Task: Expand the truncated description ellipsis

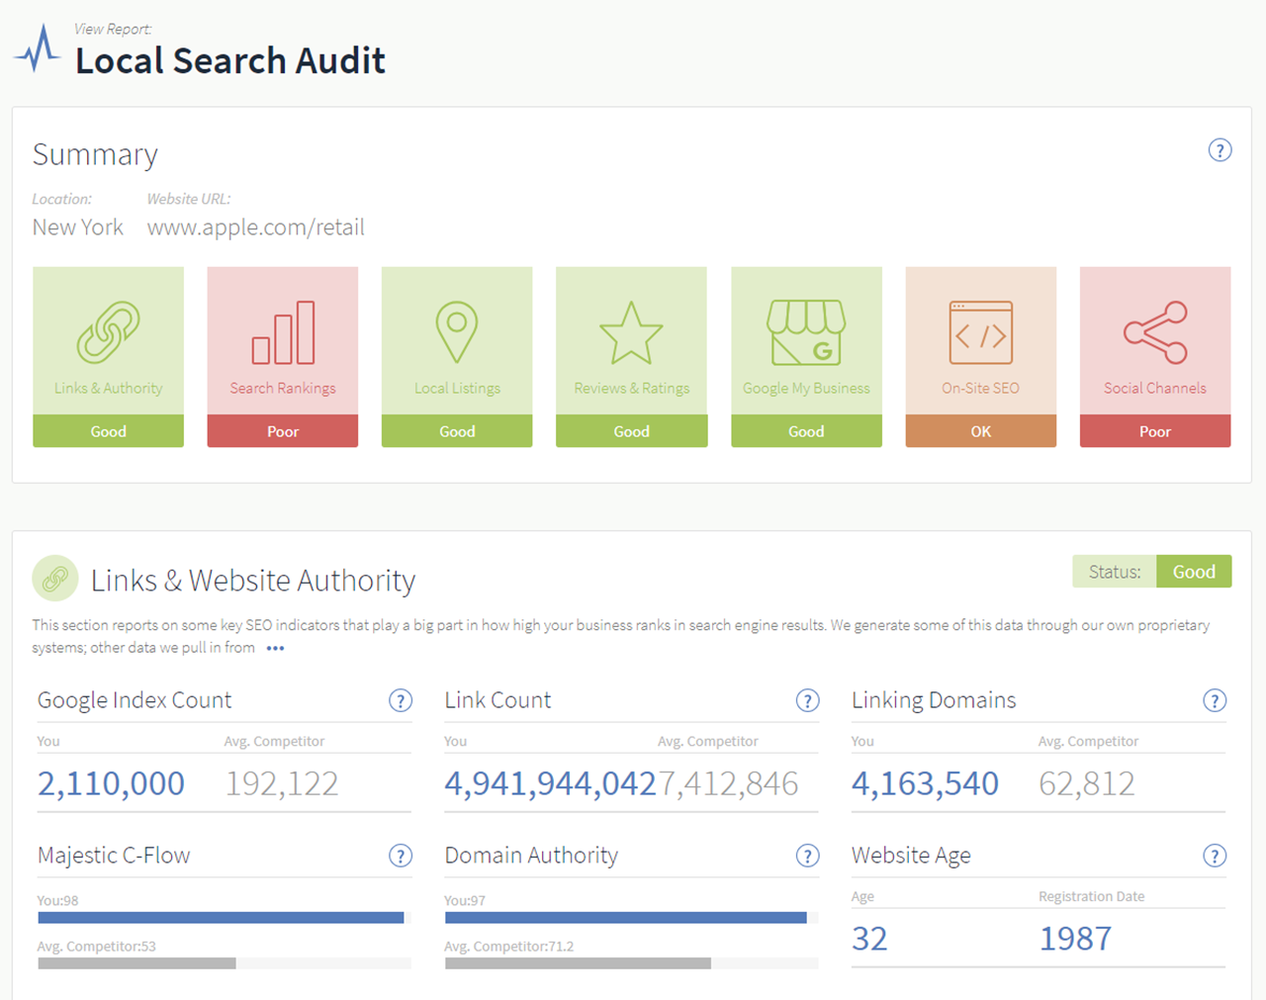Action: click(274, 648)
